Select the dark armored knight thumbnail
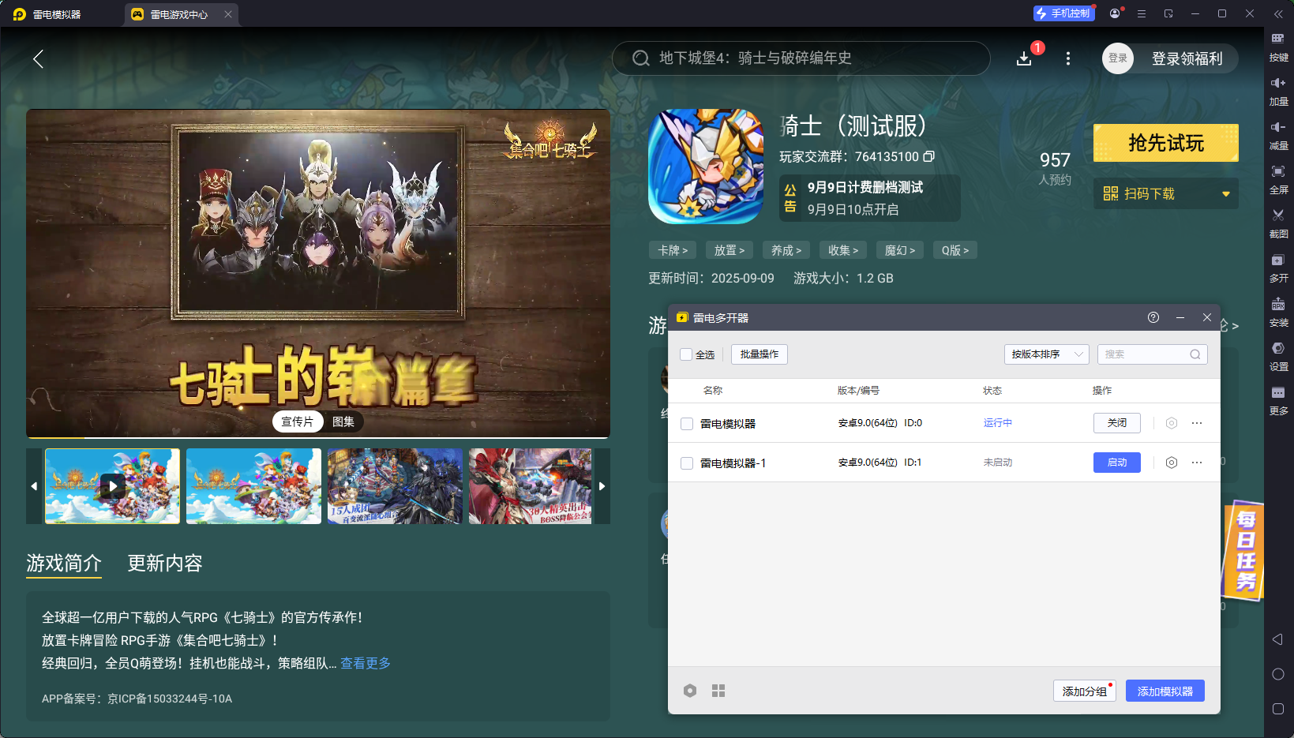This screenshot has width=1294, height=738. tap(395, 486)
